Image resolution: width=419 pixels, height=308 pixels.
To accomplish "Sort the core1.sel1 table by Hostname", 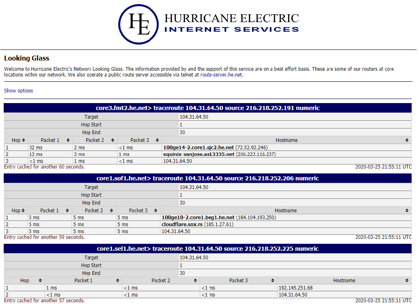I will pos(344,281).
